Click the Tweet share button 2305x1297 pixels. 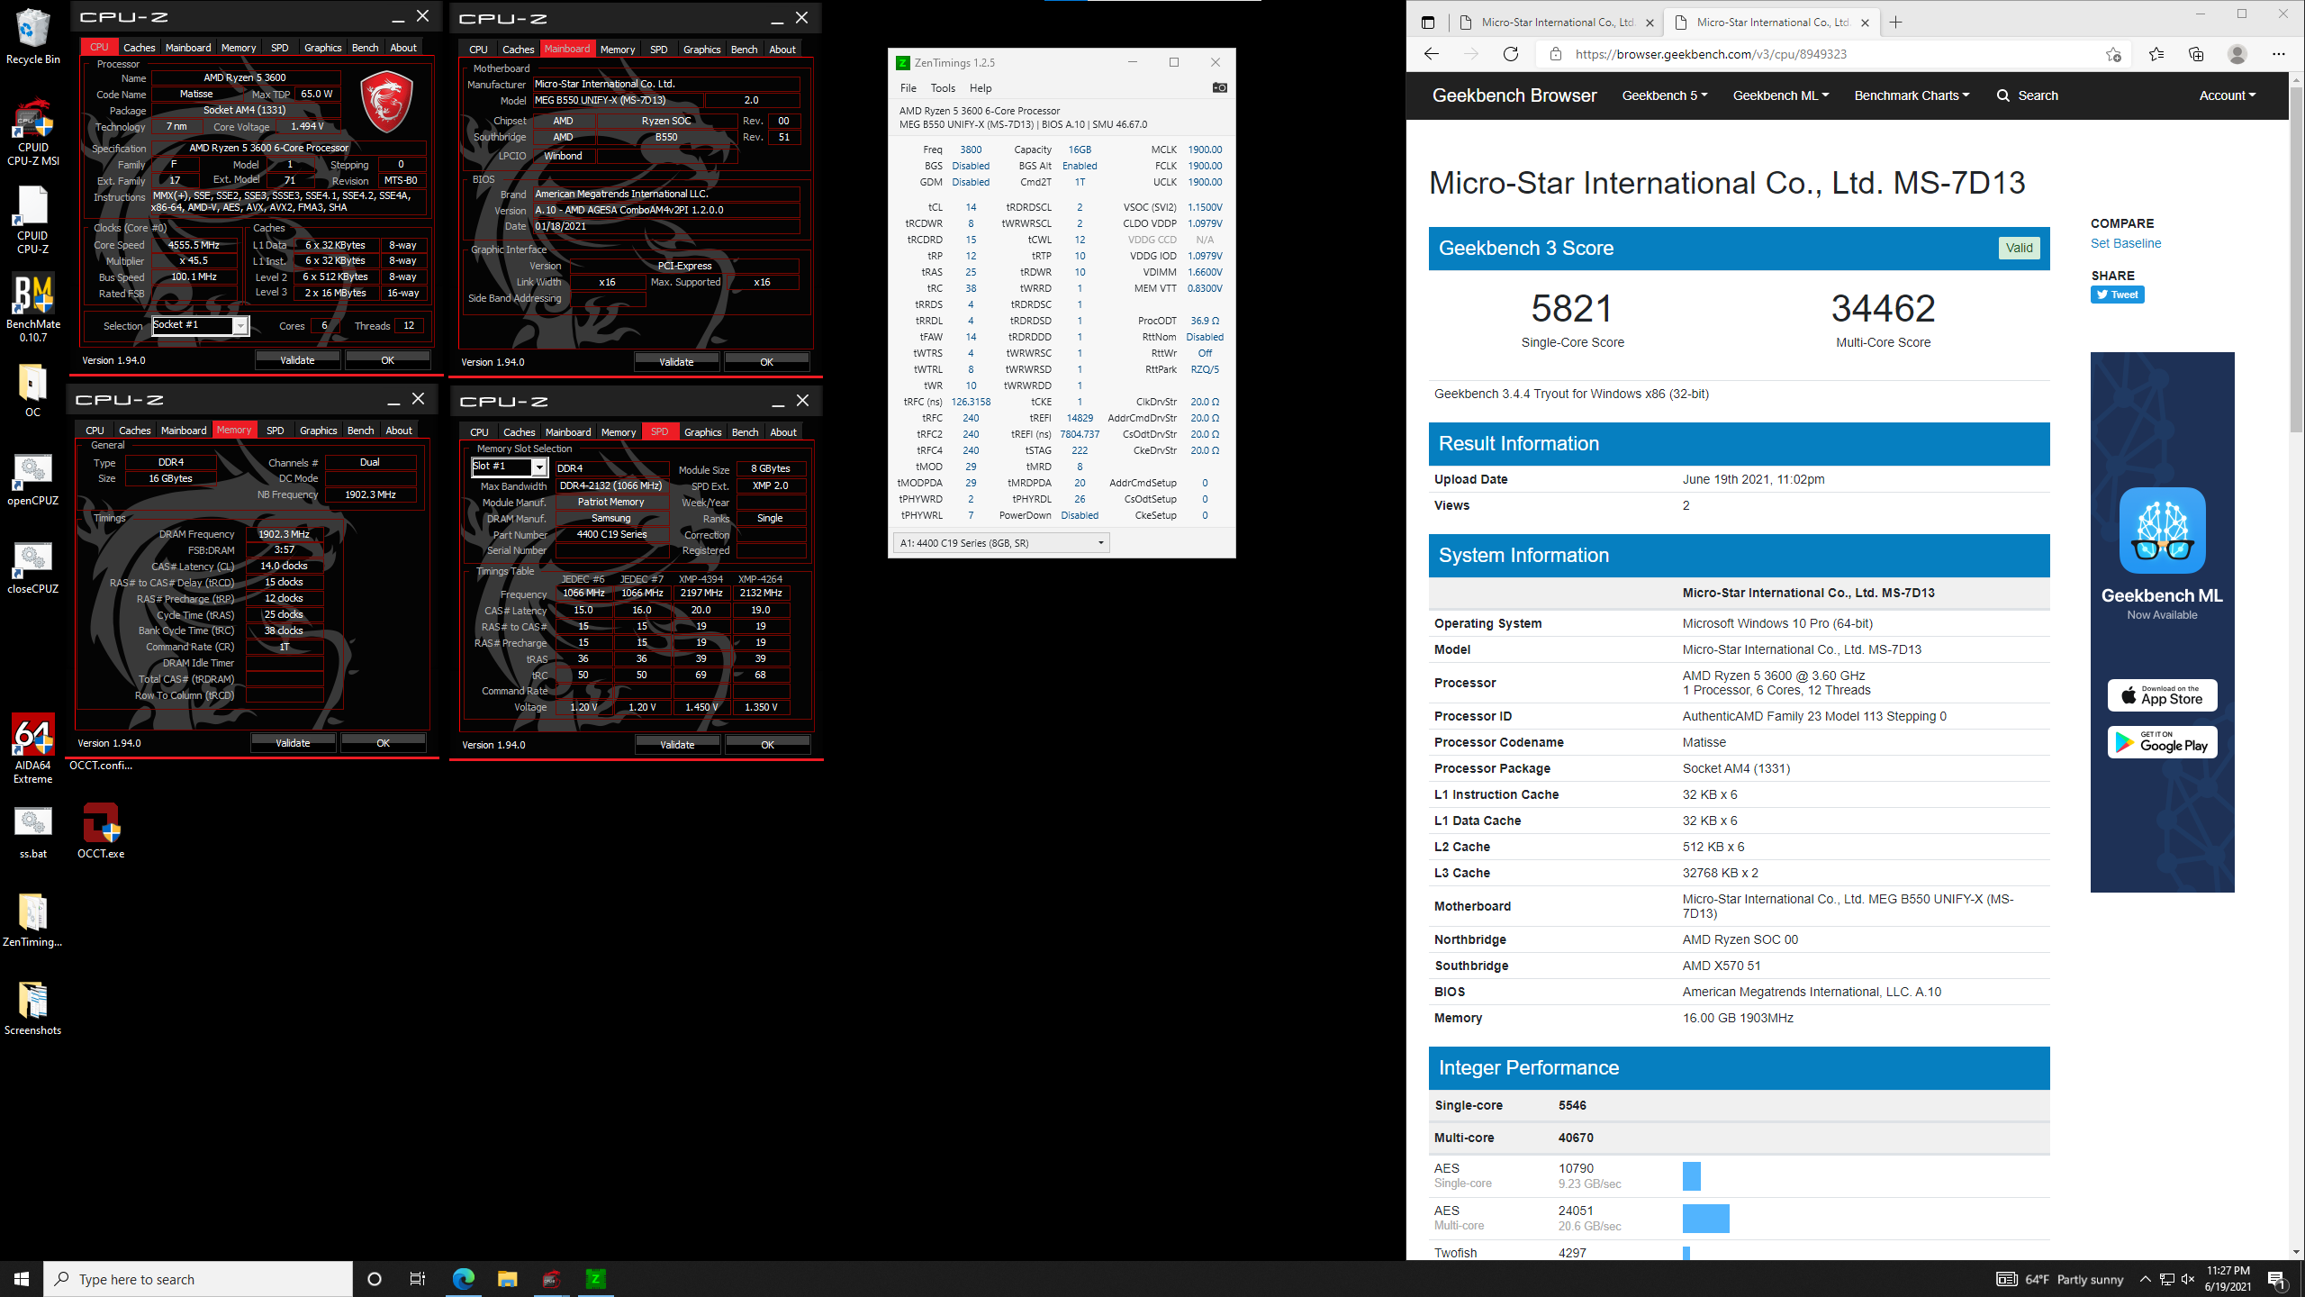click(2117, 295)
